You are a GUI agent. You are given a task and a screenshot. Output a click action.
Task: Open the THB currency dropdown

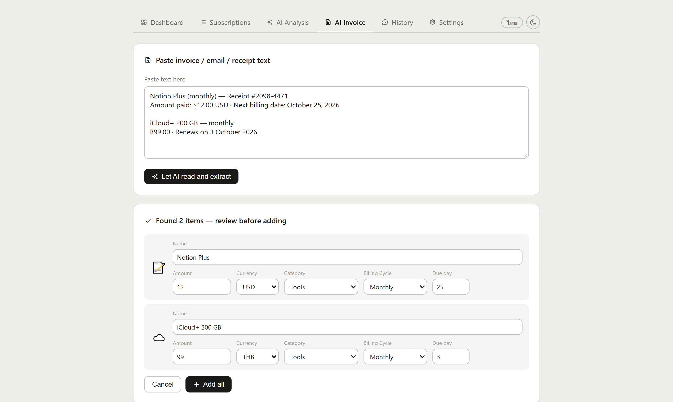tap(257, 357)
